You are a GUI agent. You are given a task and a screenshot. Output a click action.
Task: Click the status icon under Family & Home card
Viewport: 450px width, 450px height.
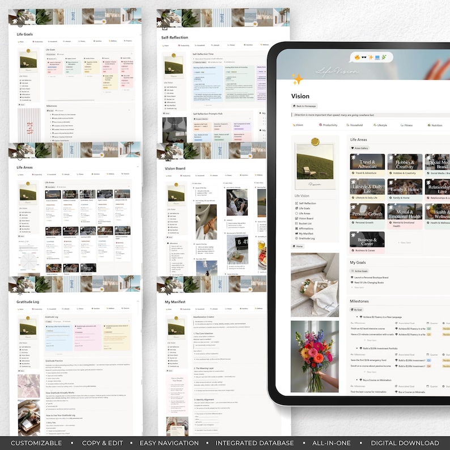tap(390, 198)
